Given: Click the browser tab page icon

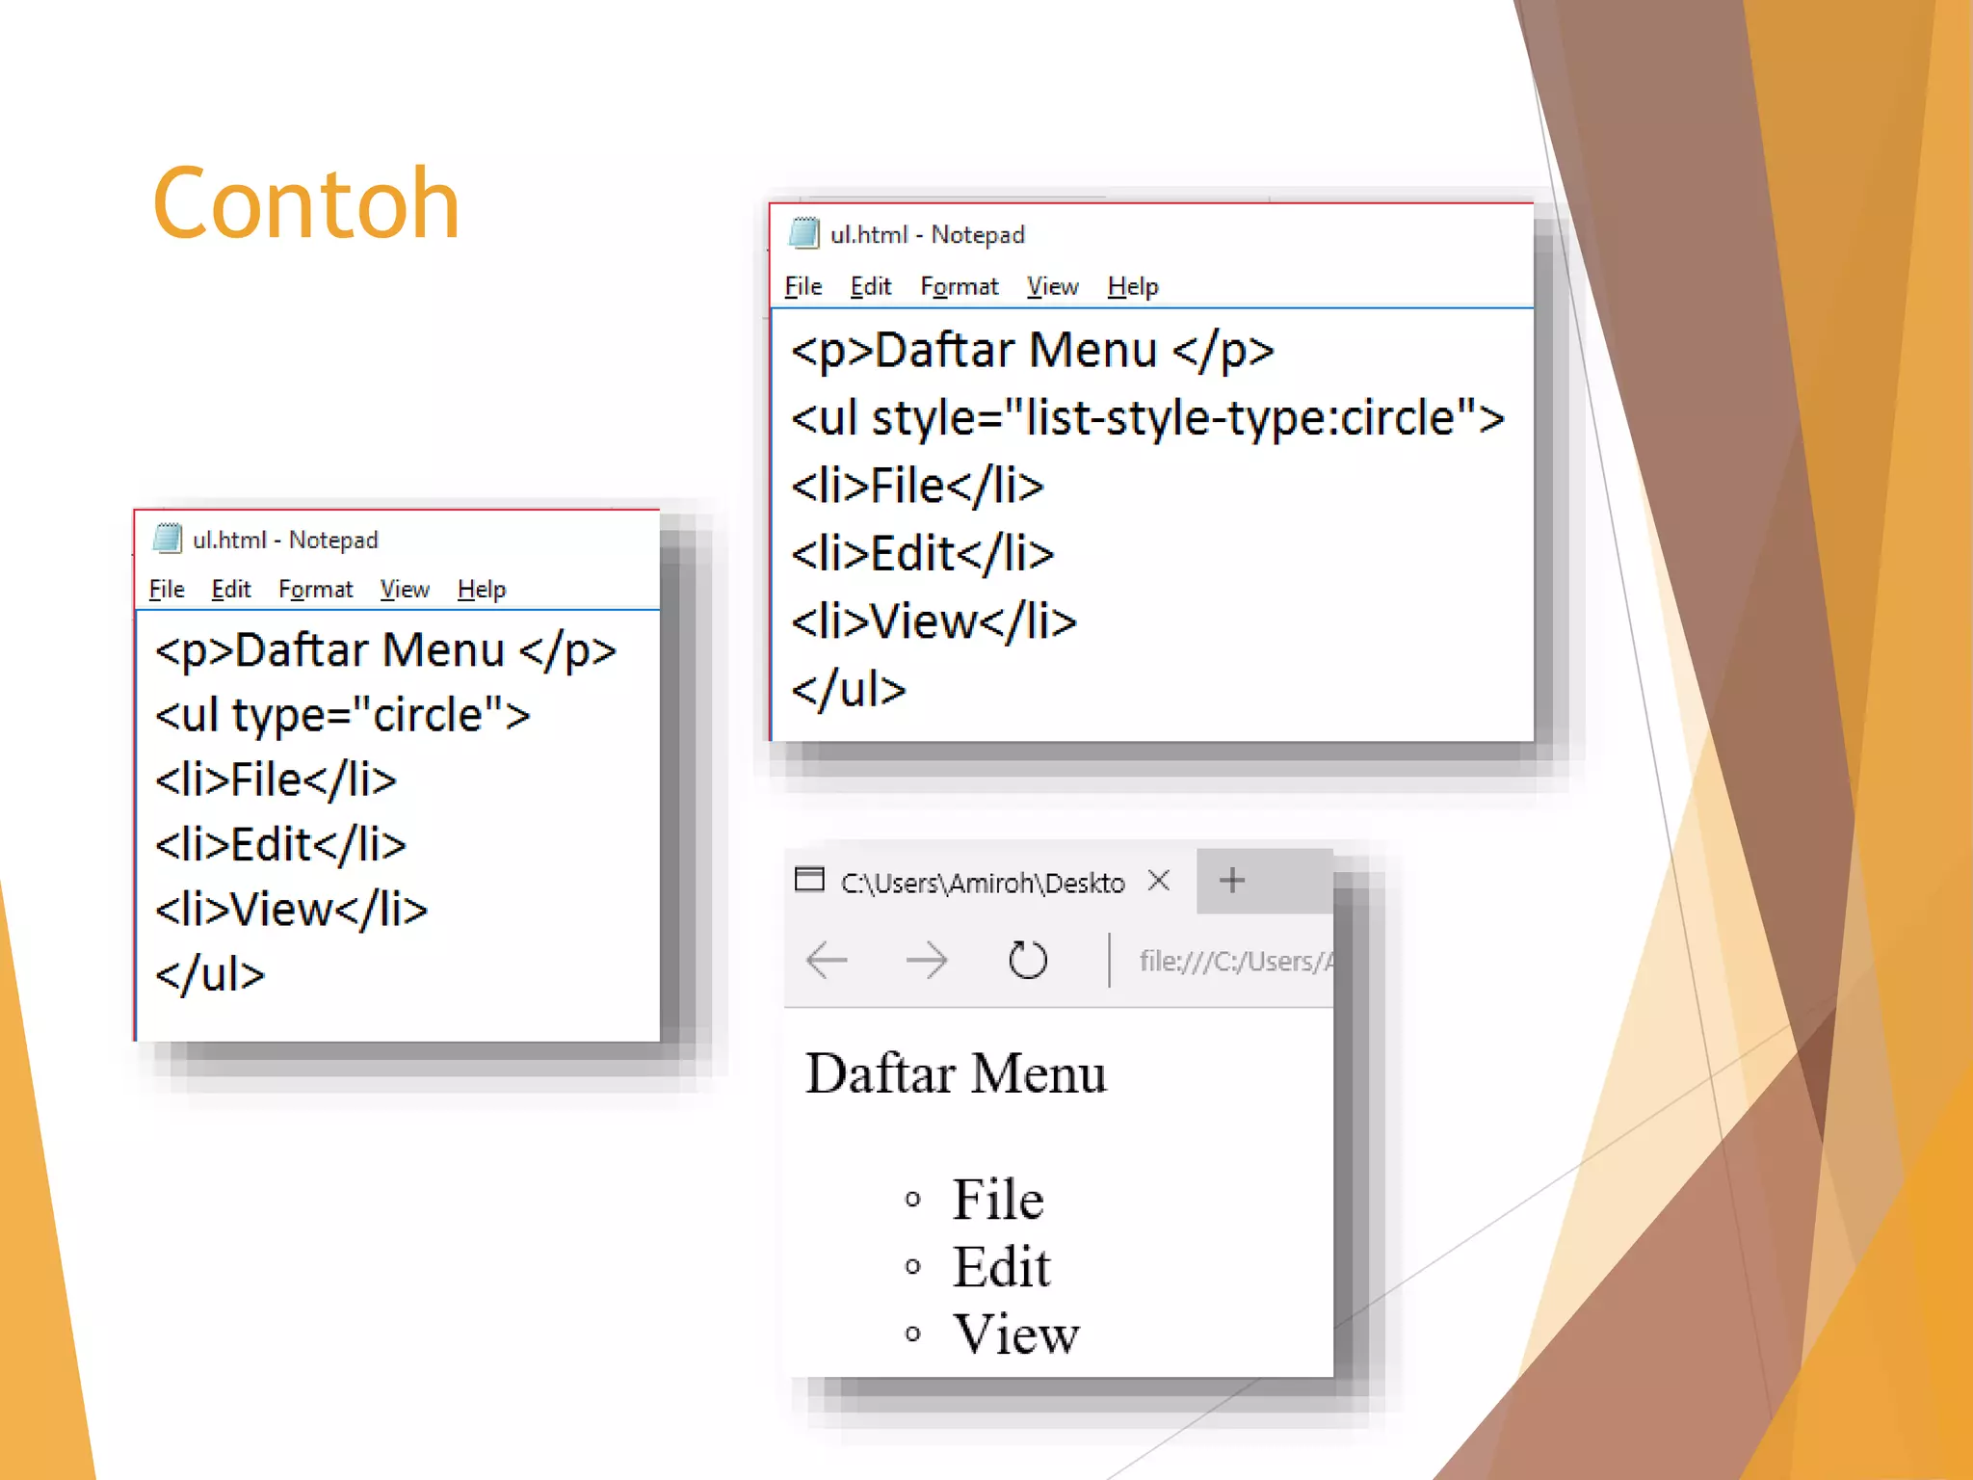Looking at the screenshot, I should coord(809,880).
